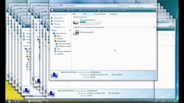Image resolution: width=184 pixels, height=103 pixels.
Task: Show more toolbar commands via chevron
Action: (x=129, y=10)
